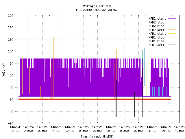Click the y-axis tick value -20
This screenshot has height=139, width=185.
point(10,123)
